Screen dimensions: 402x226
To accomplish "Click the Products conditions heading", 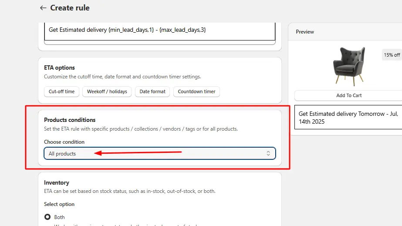I will tap(70, 120).
